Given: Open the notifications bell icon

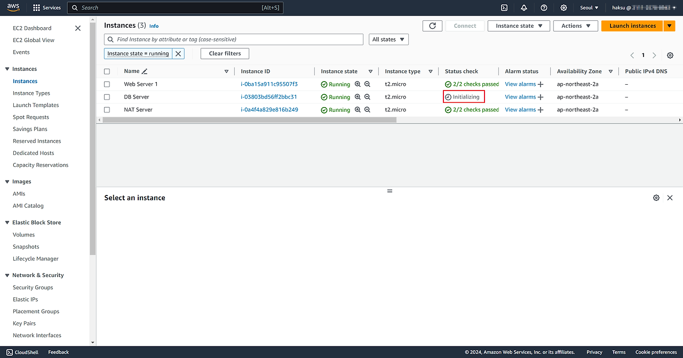Looking at the screenshot, I should [x=524, y=8].
